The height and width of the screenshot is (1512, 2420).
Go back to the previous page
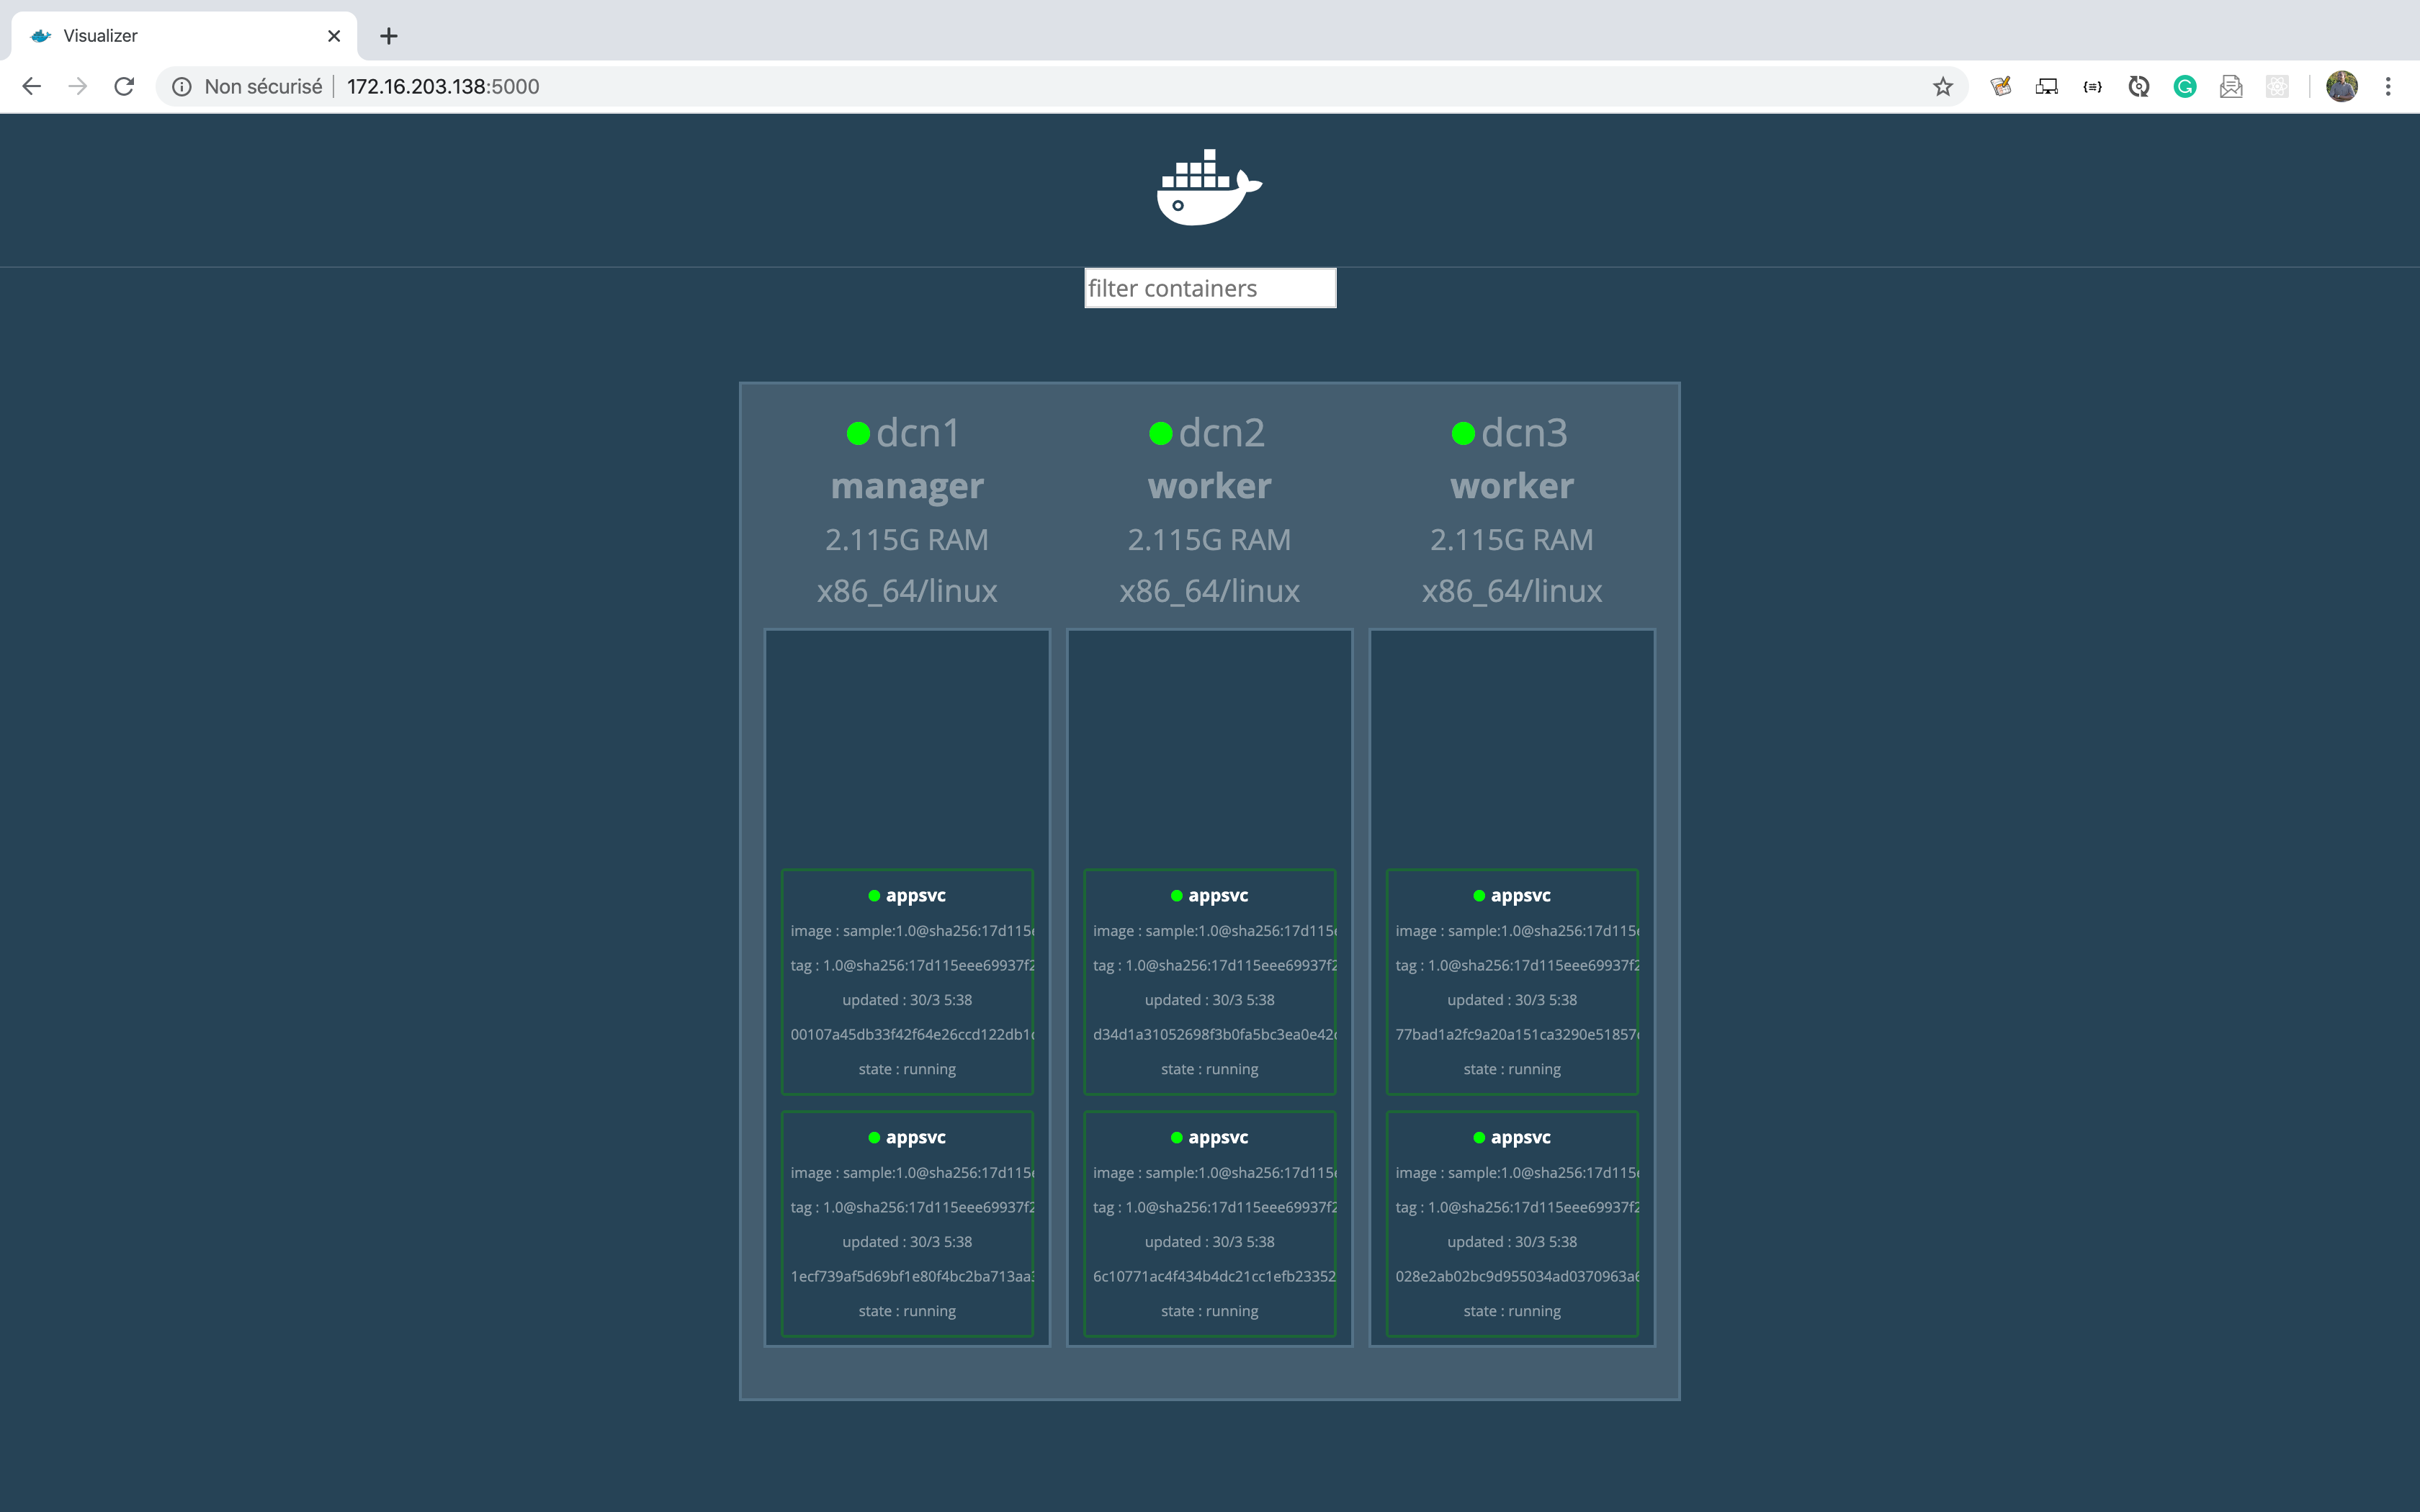click(32, 87)
